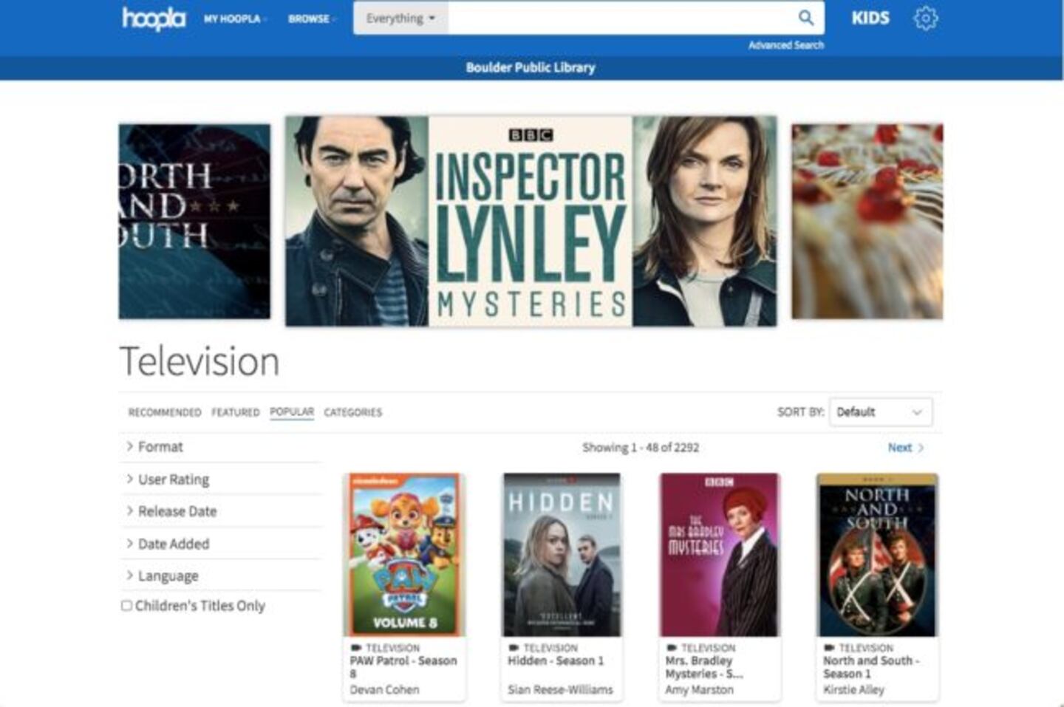The width and height of the screenshot is (1064, 707).
Task: Click the search magnifier icon
Action: (805, 18)
